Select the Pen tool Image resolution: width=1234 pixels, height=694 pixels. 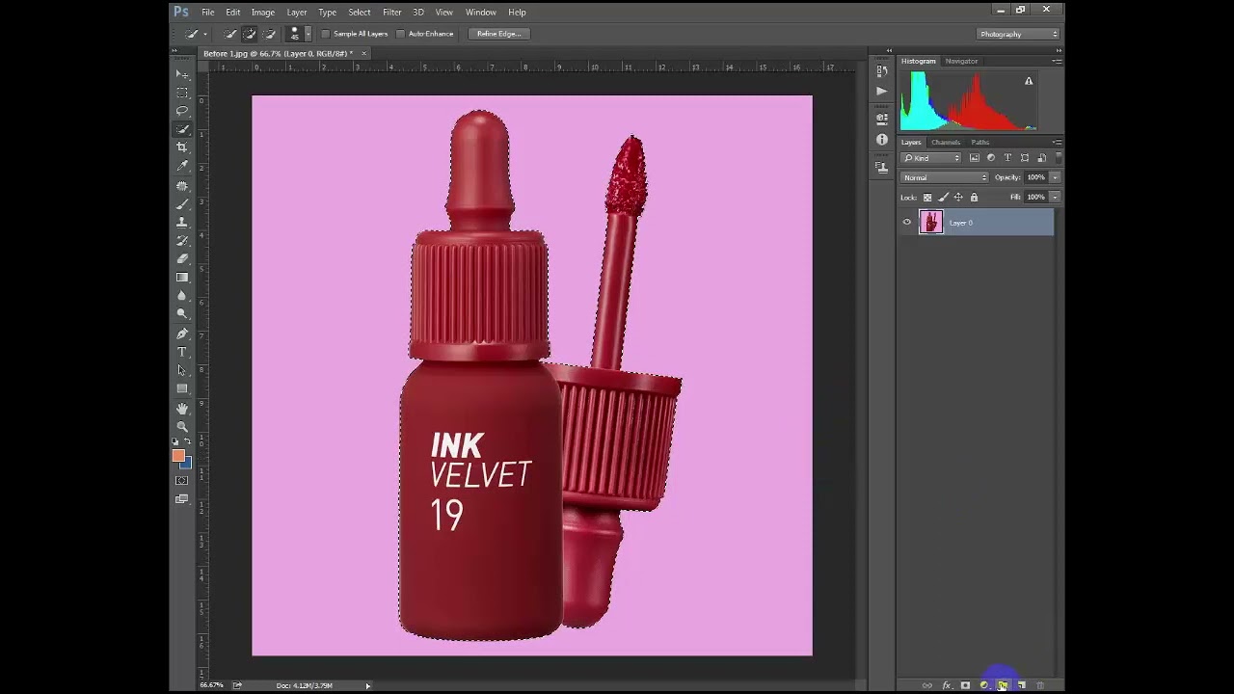click(182, 334)
